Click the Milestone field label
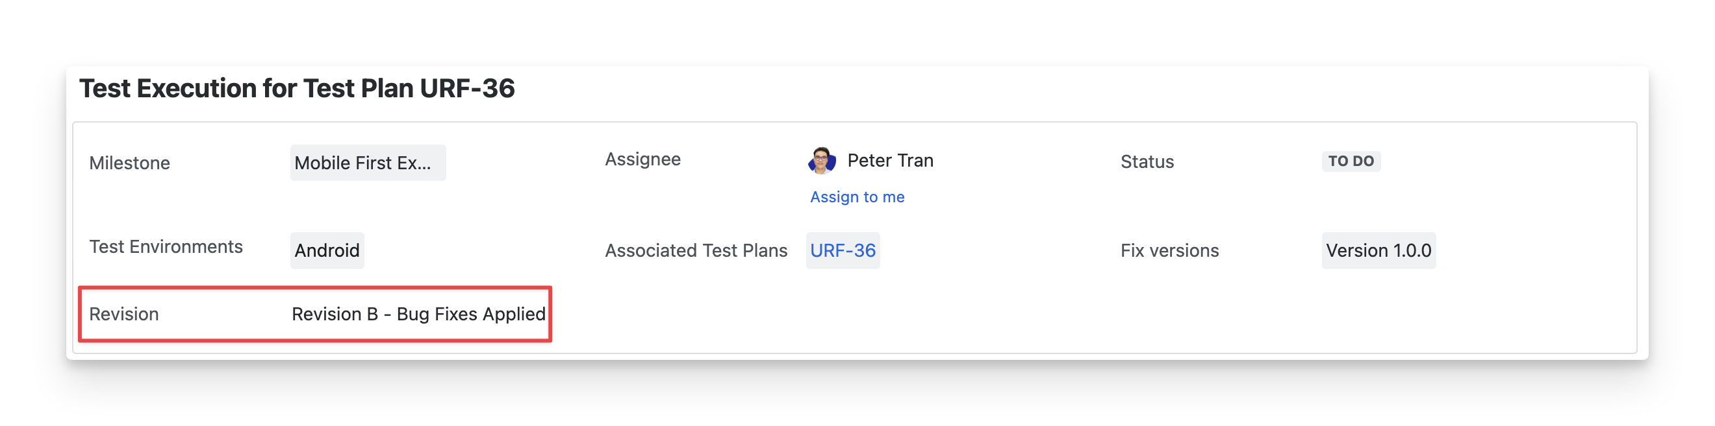This screenshot has width=1715, height=426. (x=130, y=163)
